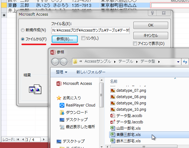Click the キャンセル button
Image resolution: width=189 pixels, height=148 pixels.
click(x=151, y=35)
